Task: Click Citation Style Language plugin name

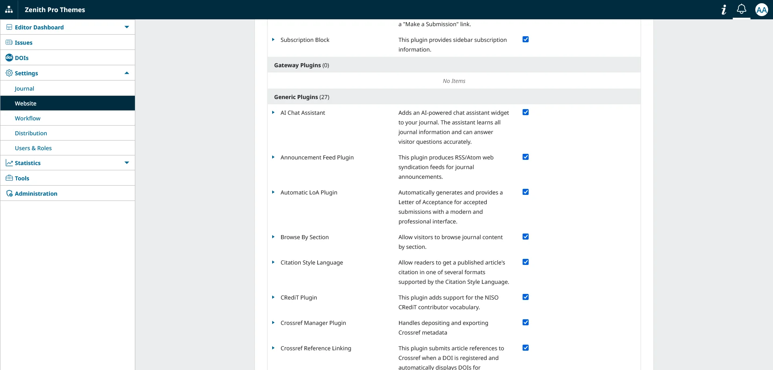Action: pyautogui.click(x=312, y=262)
